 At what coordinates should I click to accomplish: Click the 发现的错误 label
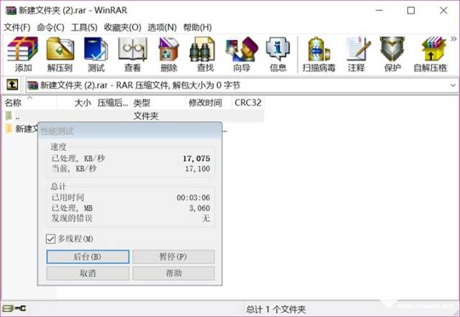72,218
